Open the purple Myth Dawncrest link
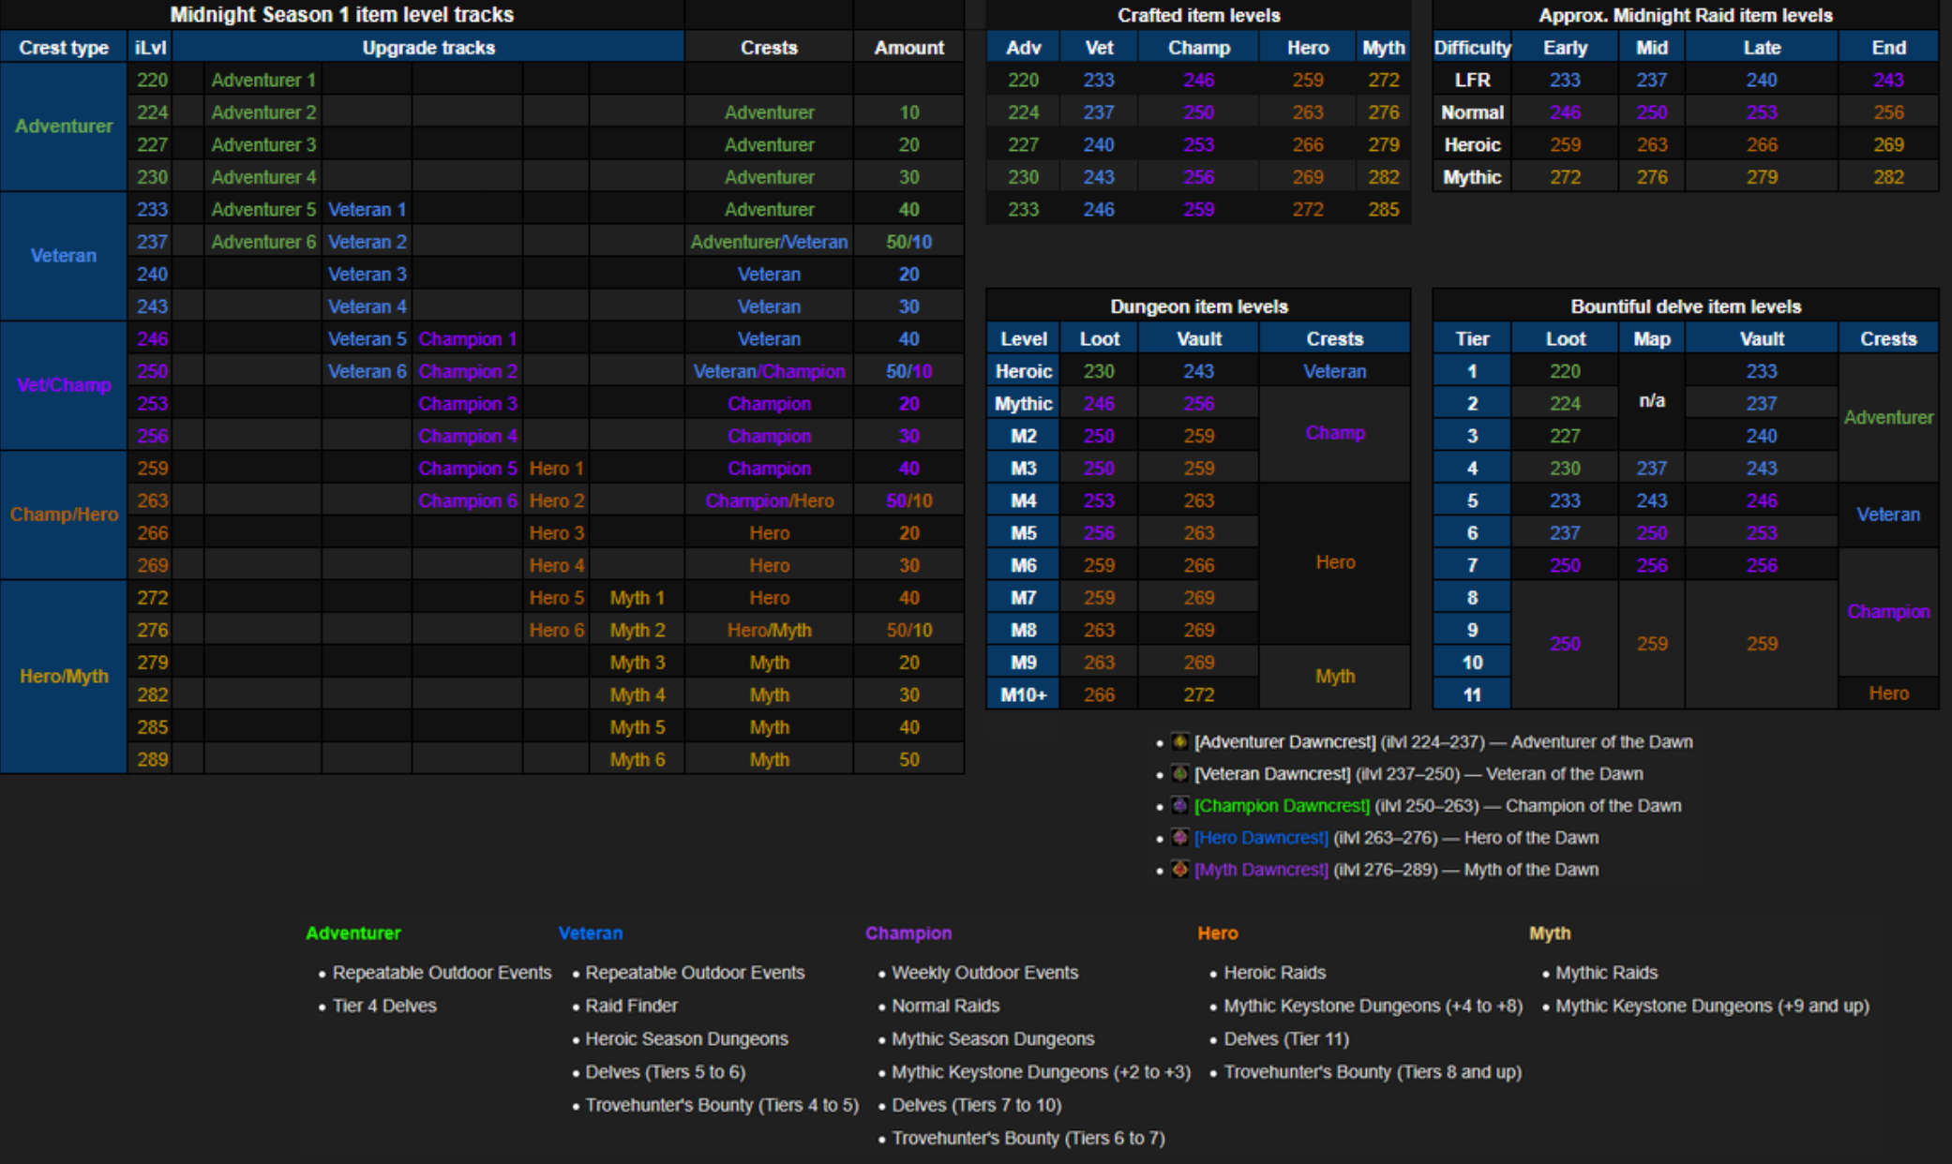1952x1164 pixels. (1261, 870)
